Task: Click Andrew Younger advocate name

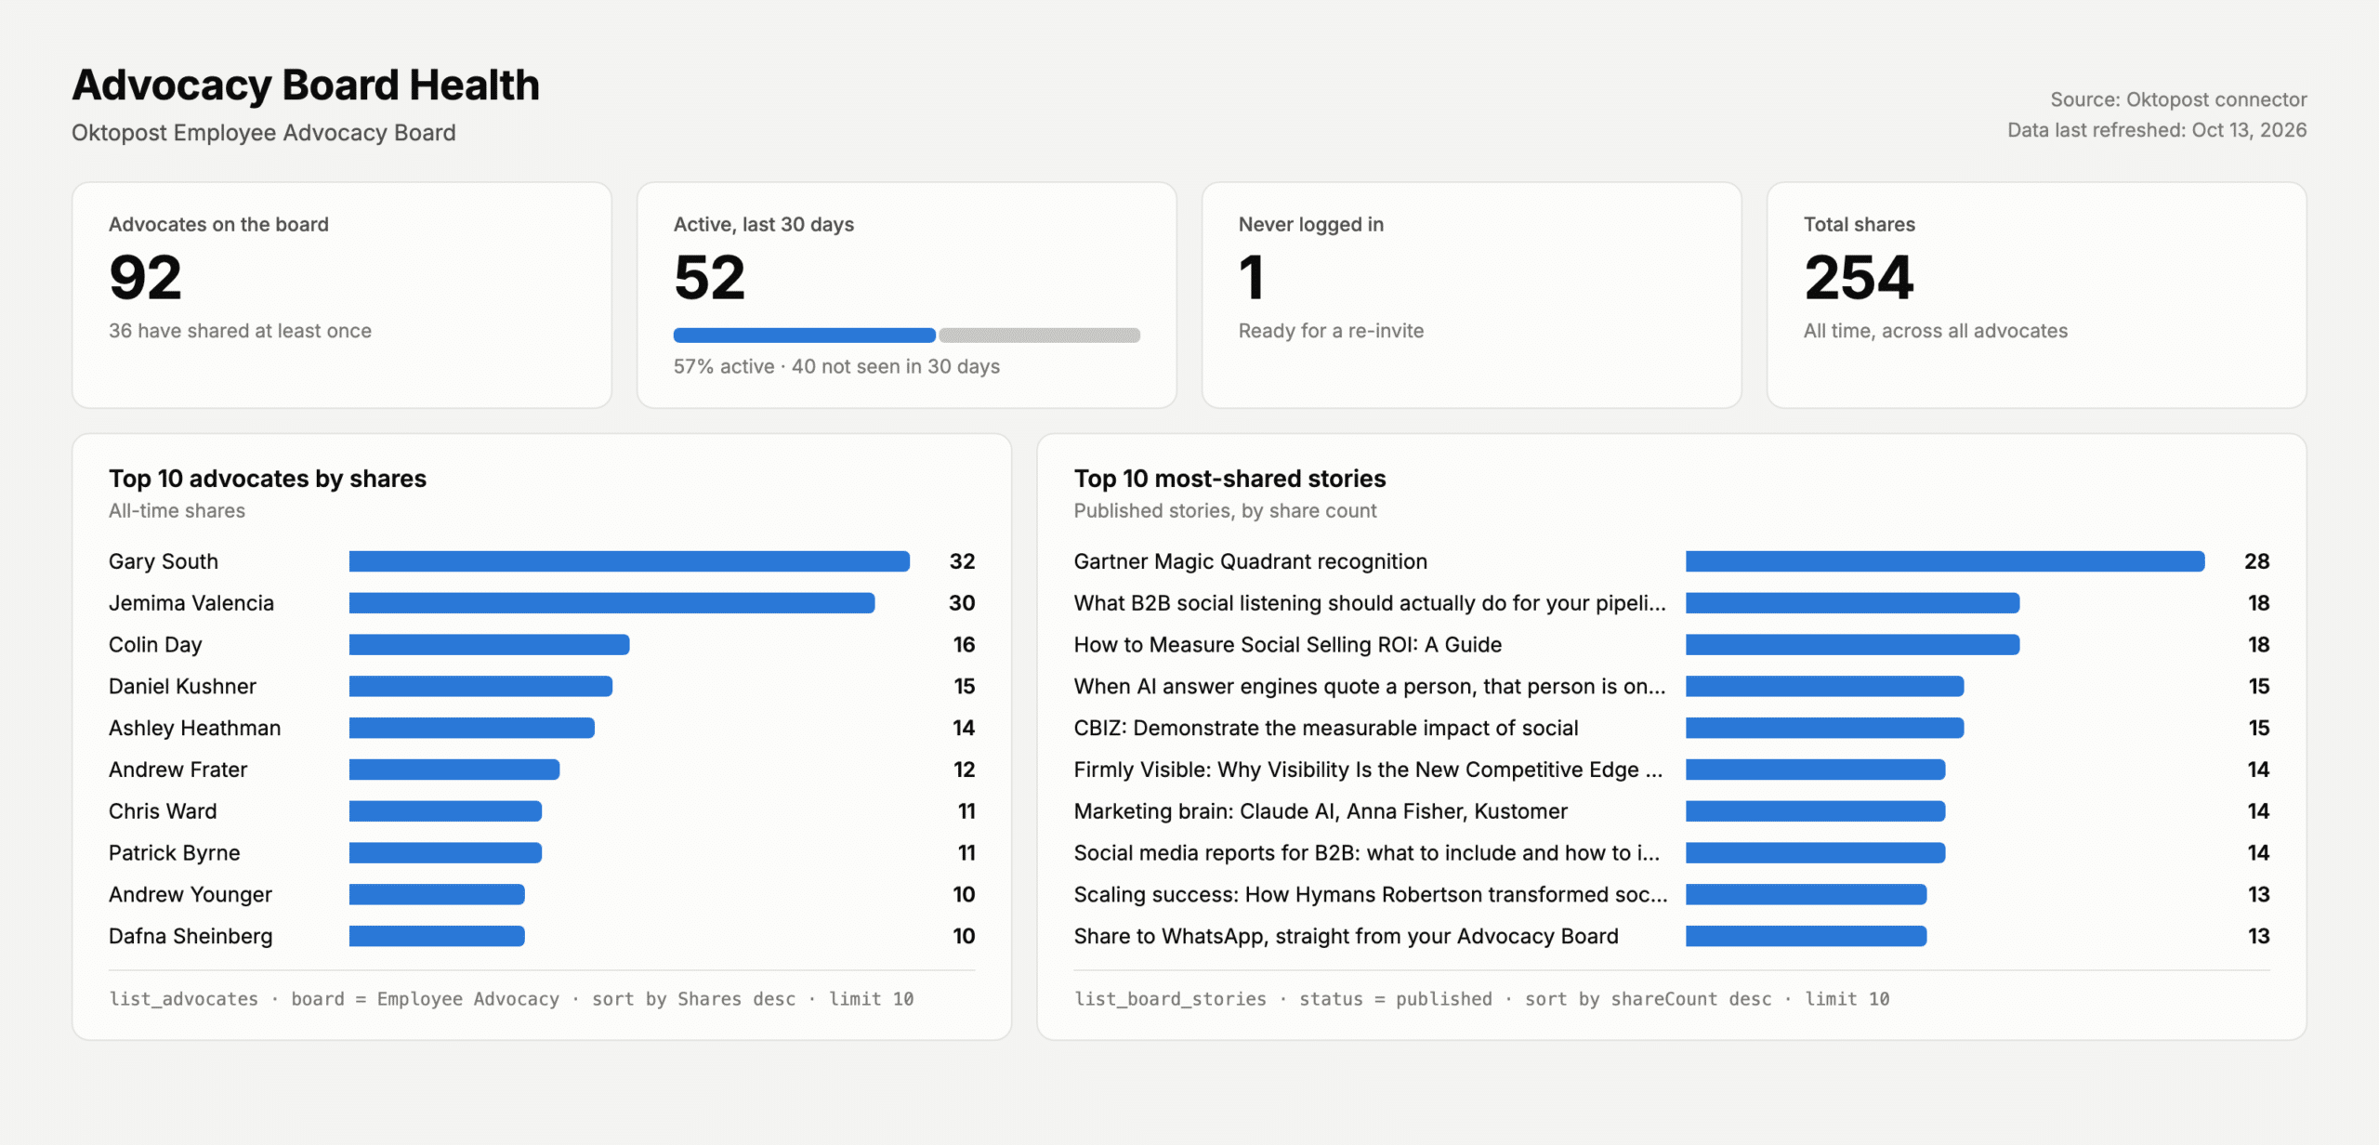Action: 191,895
